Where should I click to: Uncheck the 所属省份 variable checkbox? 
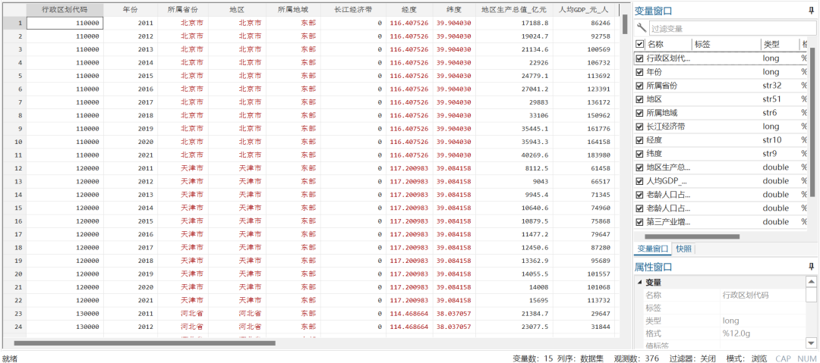[x=639, y=86]
